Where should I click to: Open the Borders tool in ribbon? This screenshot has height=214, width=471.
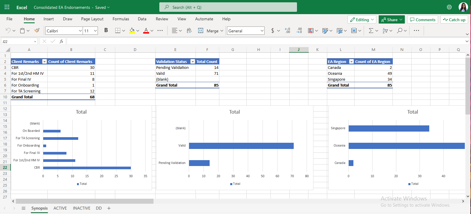118,31
